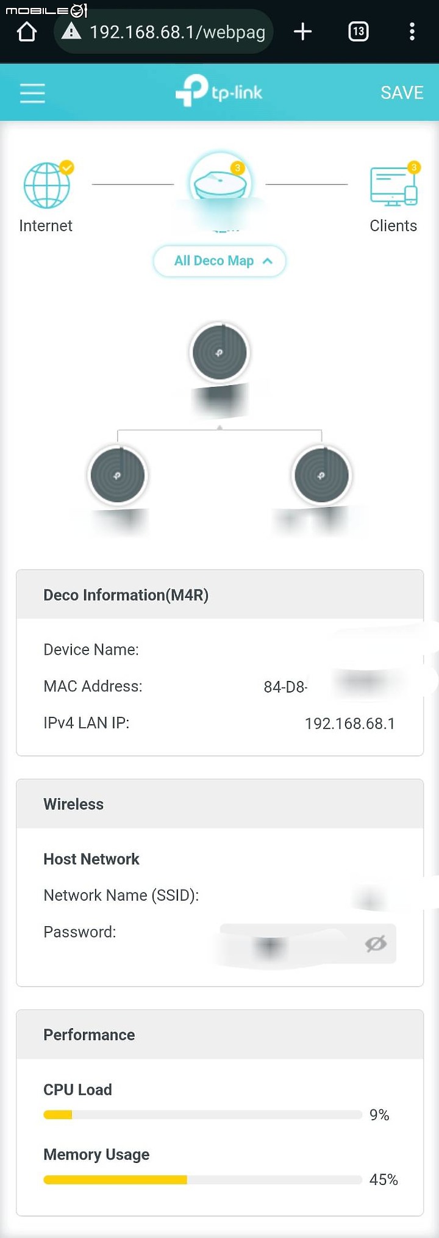Image resolution: width=439 pixels, height=1238 pixels.
Task: Select the main Deco router icon
Action: [220, 180]
